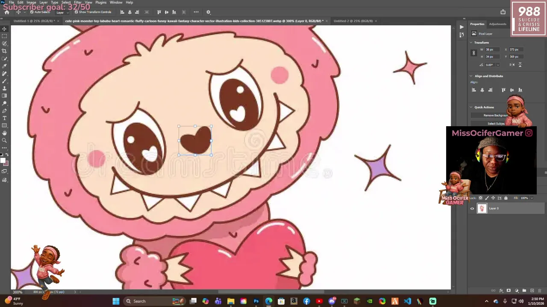Open the rotation angle dropdown
547x307 pixels.
tap(498, 65)
